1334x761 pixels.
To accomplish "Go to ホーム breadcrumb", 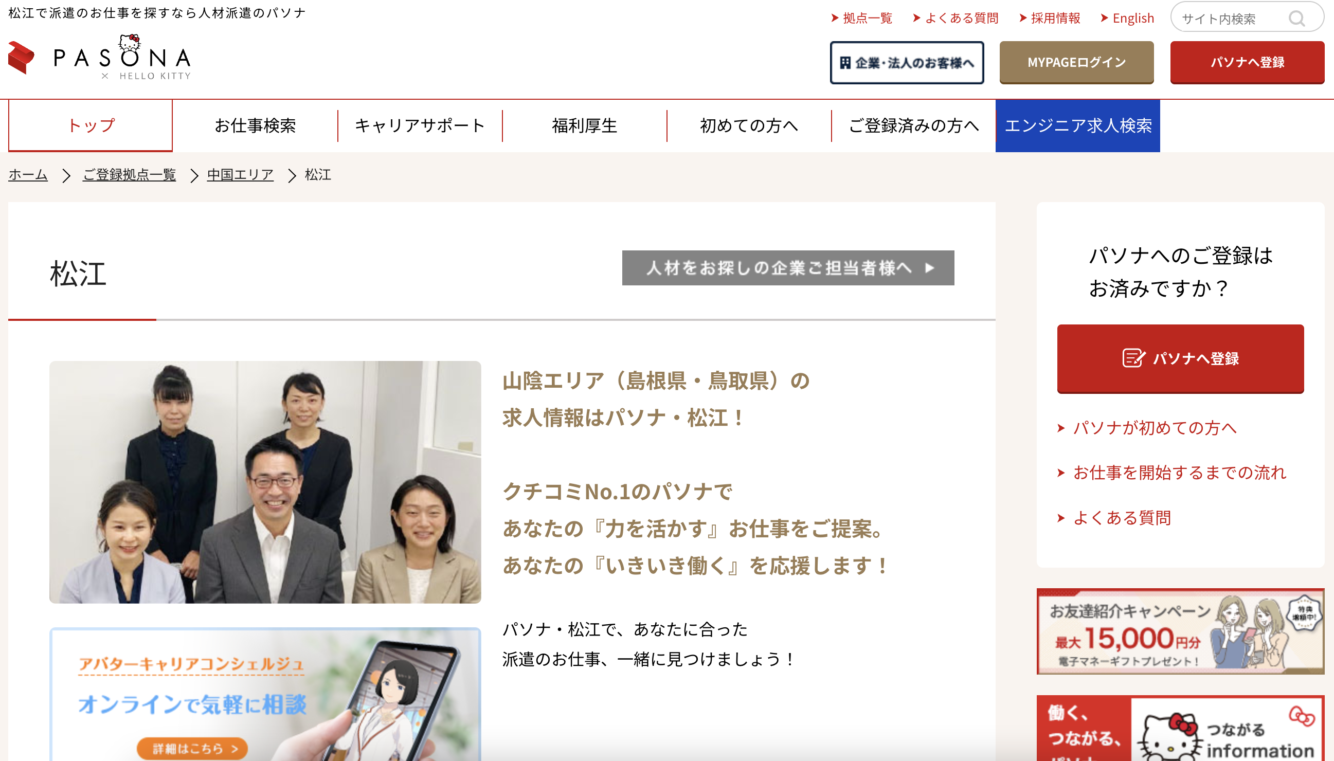I will coord(28,175).
